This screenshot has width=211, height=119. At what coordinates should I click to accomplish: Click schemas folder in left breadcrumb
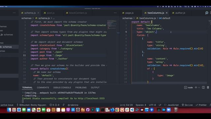pos(26,18)
